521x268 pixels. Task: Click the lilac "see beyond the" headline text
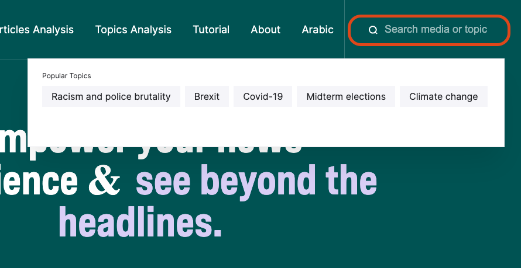pos(256,181)
